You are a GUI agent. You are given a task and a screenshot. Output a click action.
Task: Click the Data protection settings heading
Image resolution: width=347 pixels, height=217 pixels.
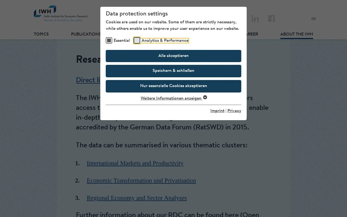tap(137, 14)
